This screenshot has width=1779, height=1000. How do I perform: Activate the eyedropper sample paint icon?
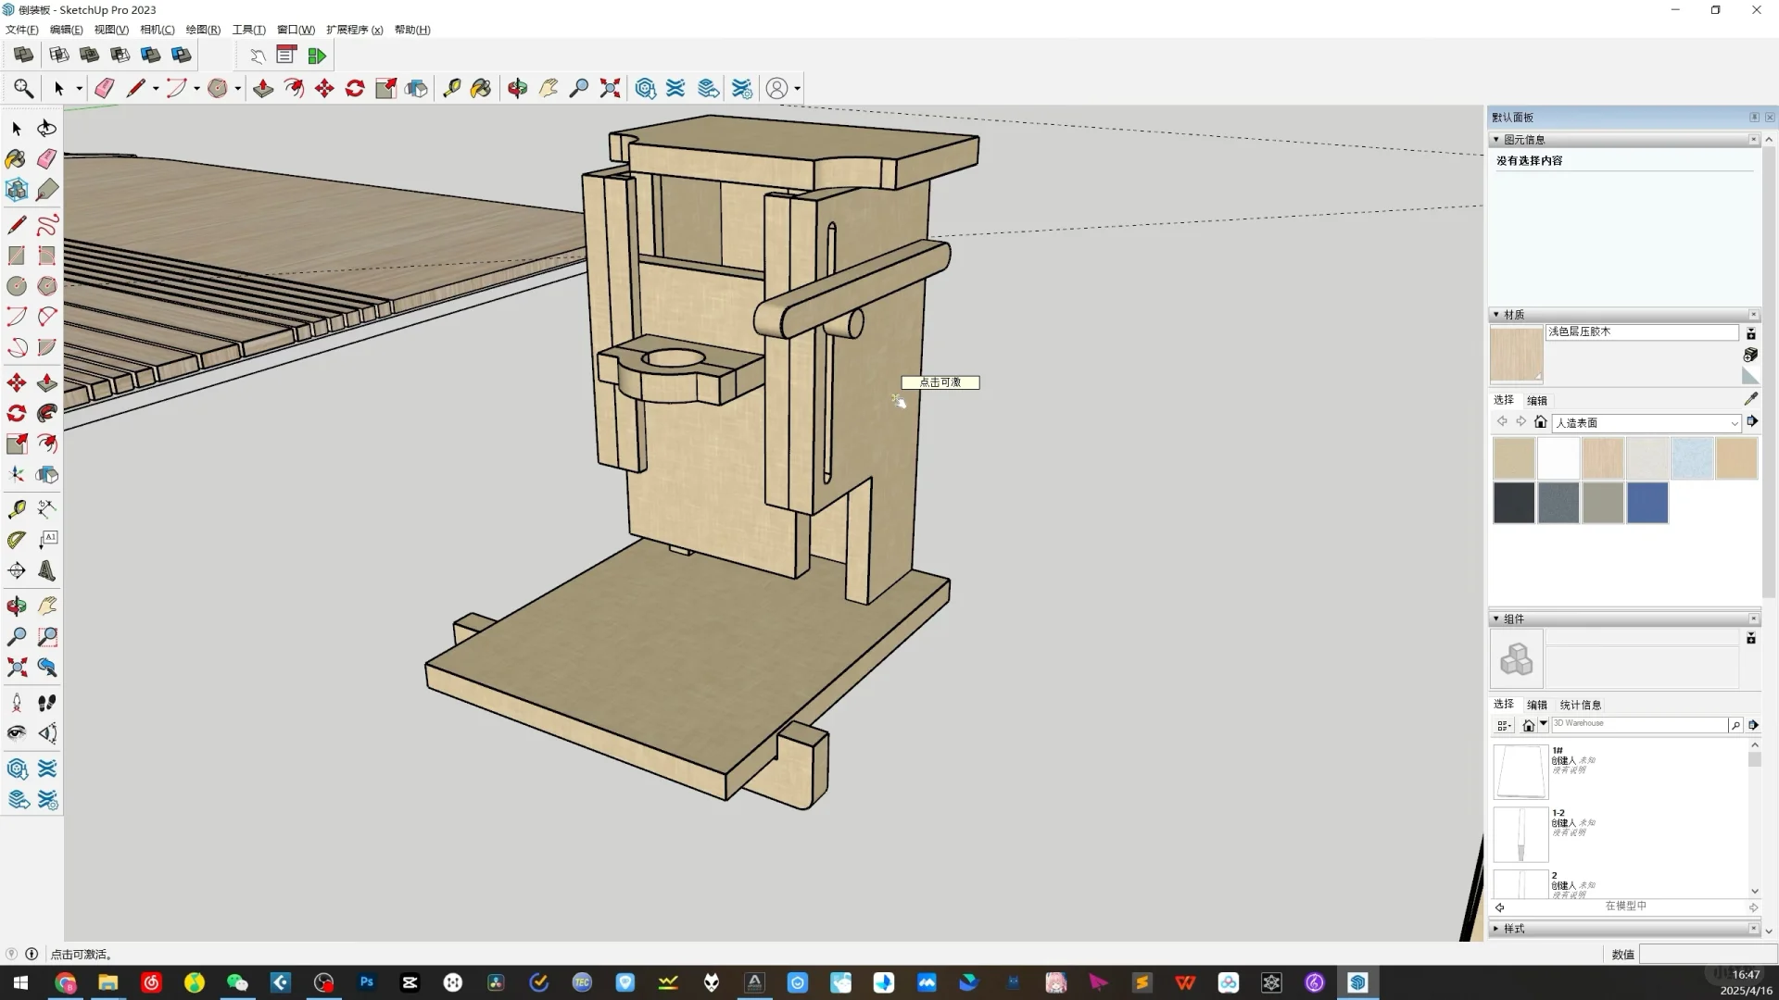1750,399
